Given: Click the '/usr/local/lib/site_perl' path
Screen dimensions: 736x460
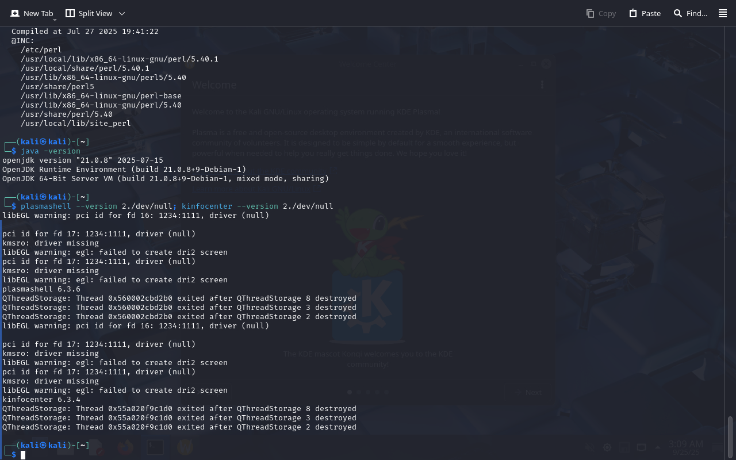Looking at the screenshot, I should (76, 124).
